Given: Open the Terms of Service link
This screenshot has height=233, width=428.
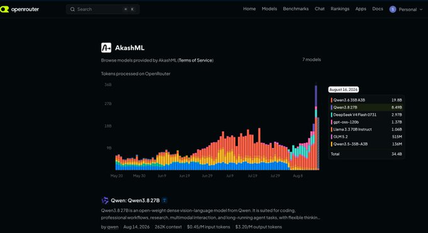Looking at the screenshot, I should click(x=196, y=60).
